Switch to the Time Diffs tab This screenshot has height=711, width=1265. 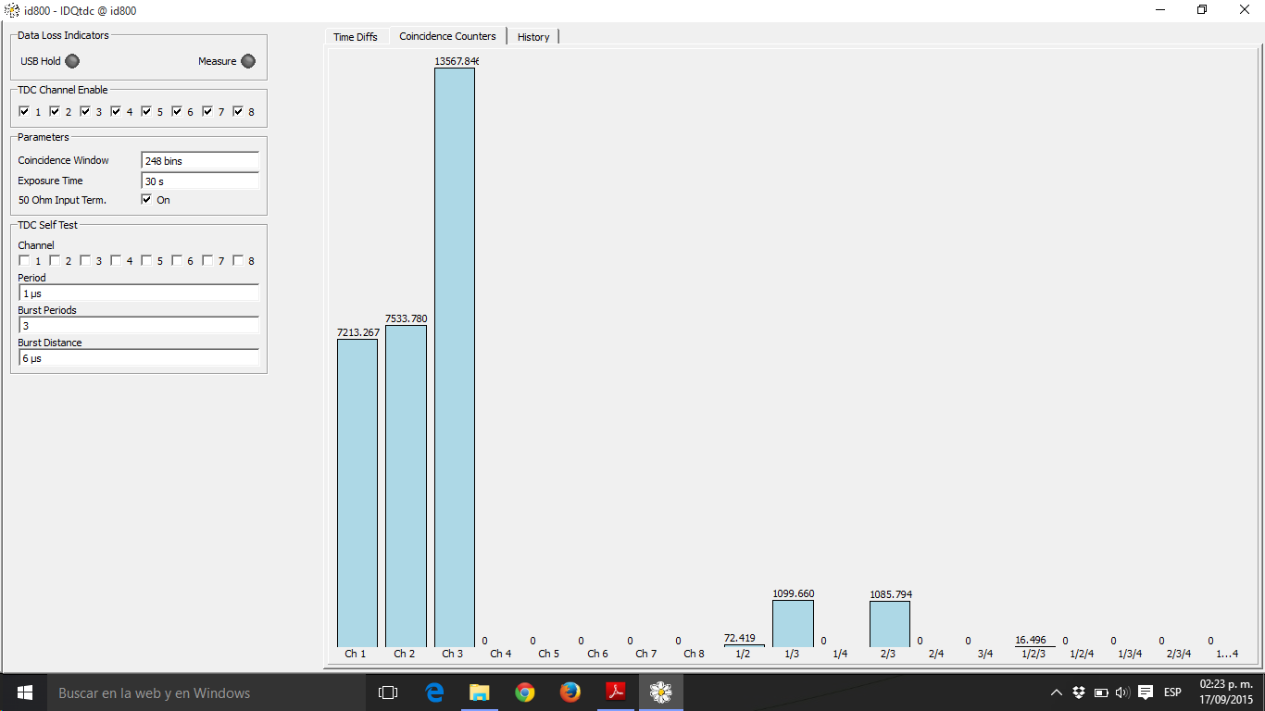356,37
